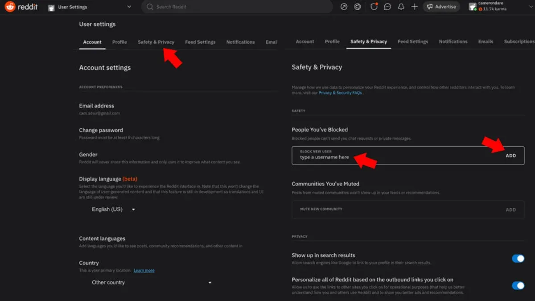Open Notifications tab above Account settings

pos(240,42)
